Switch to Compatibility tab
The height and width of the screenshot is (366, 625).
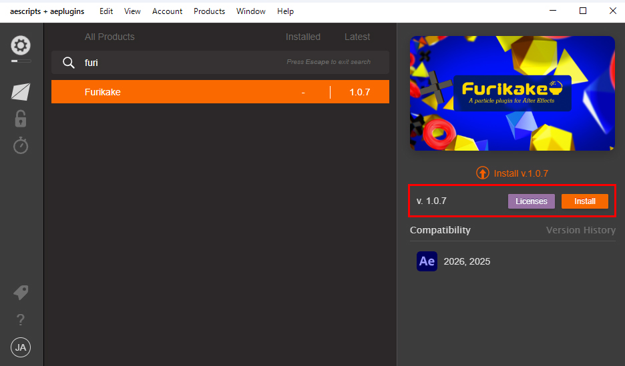pos(440,230)
